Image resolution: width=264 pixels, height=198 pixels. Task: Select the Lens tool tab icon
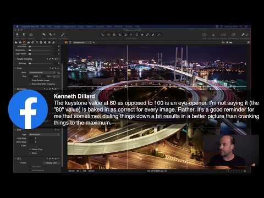click(x=24, y=42)
